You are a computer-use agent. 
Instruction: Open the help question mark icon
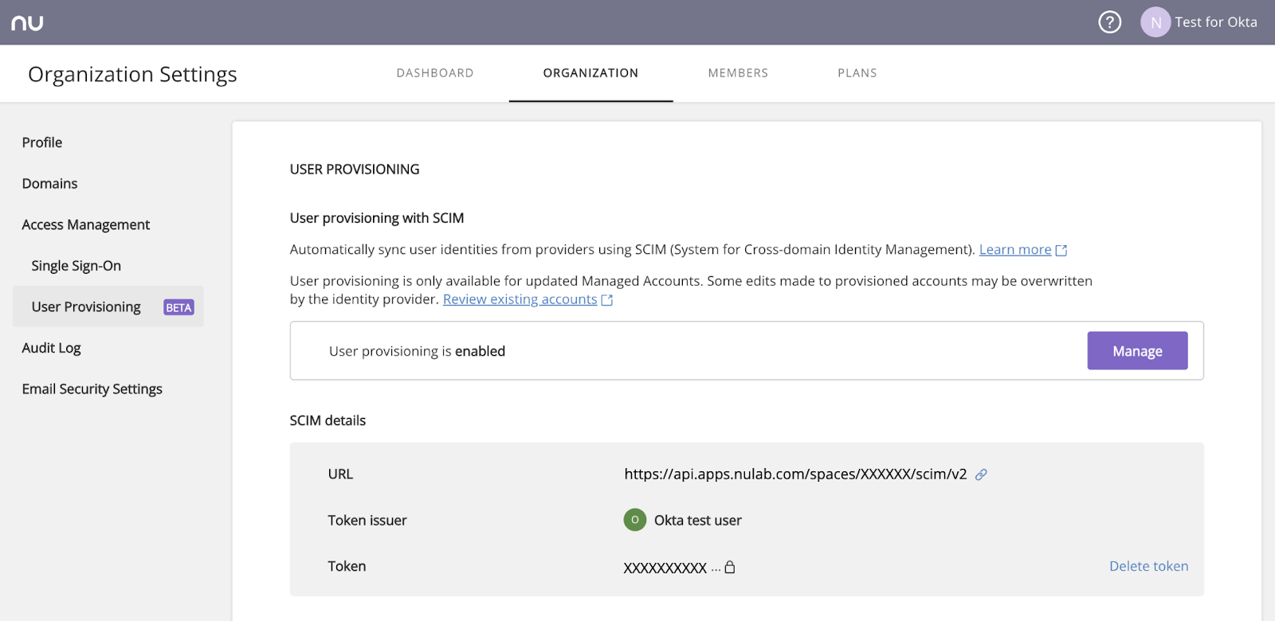[x=1109, y=22]
